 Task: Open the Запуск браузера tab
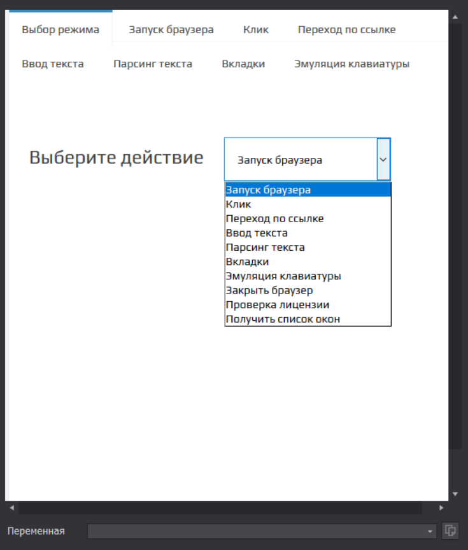(x=171, y=29)
